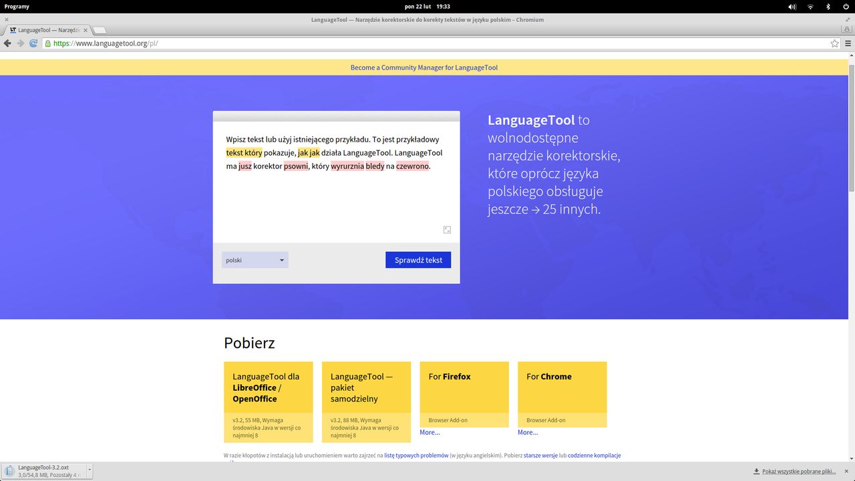Screen dimensions: 855x481
Task: Click More... under the Firefox card
Action: pos(430,433)
